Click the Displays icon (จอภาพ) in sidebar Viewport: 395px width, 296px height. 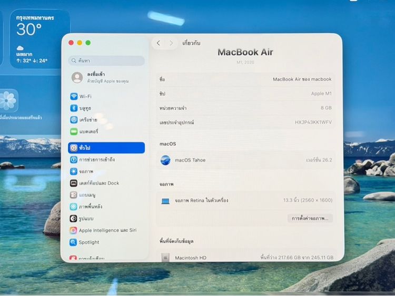74,171
